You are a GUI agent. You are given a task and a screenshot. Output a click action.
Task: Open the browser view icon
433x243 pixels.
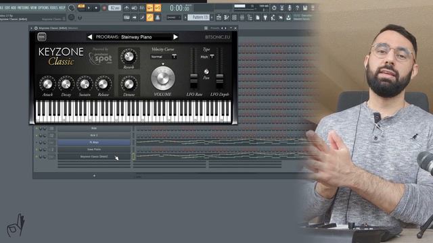click(250, 18)
